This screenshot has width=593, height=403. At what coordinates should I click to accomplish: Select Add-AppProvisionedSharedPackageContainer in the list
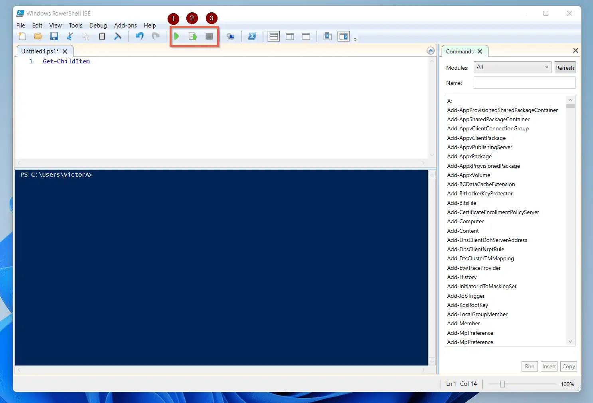click(x=502, y=110)
